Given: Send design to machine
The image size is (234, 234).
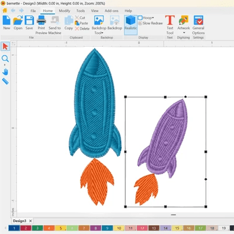Looking at the screenshot, I should tap(55, 25).
